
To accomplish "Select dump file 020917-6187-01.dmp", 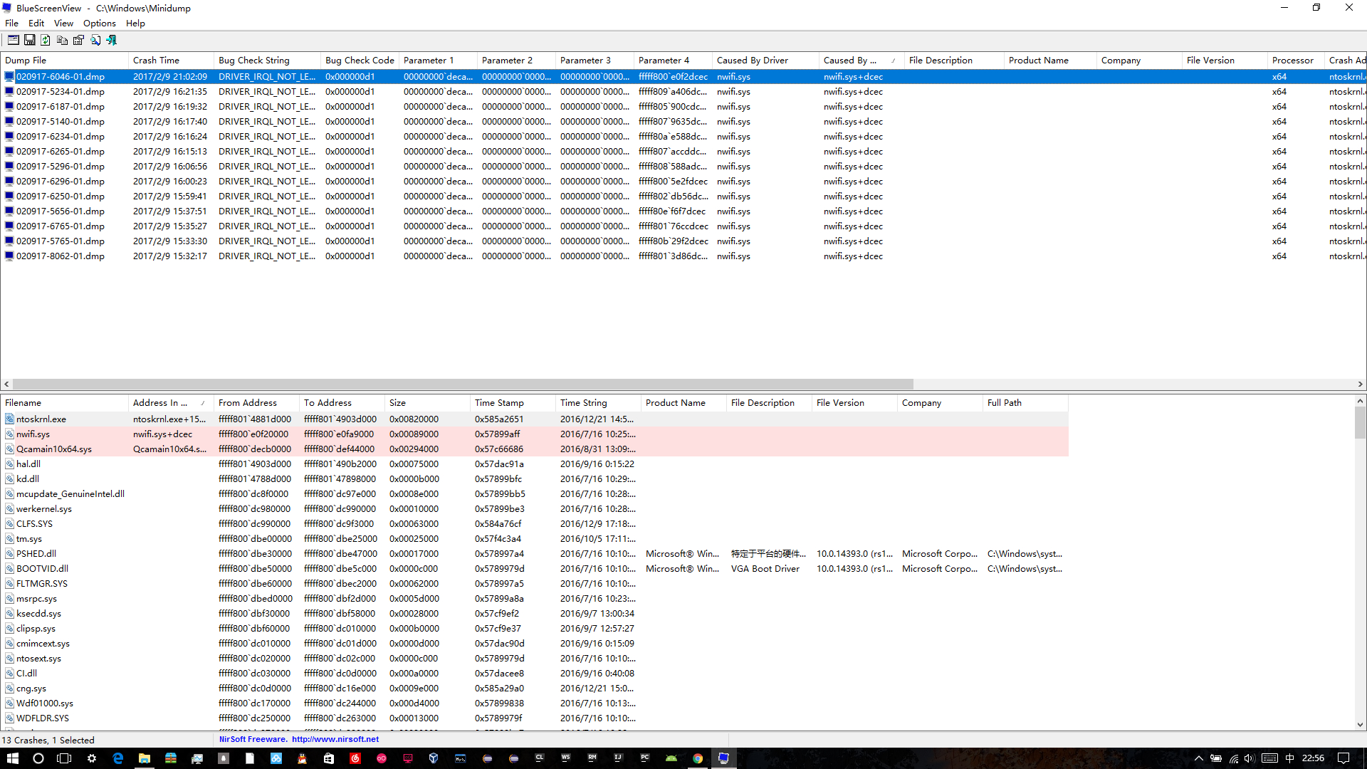I will point(61,107).
